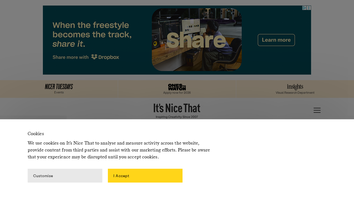Open the Visual Research Department link

[295, 93]
